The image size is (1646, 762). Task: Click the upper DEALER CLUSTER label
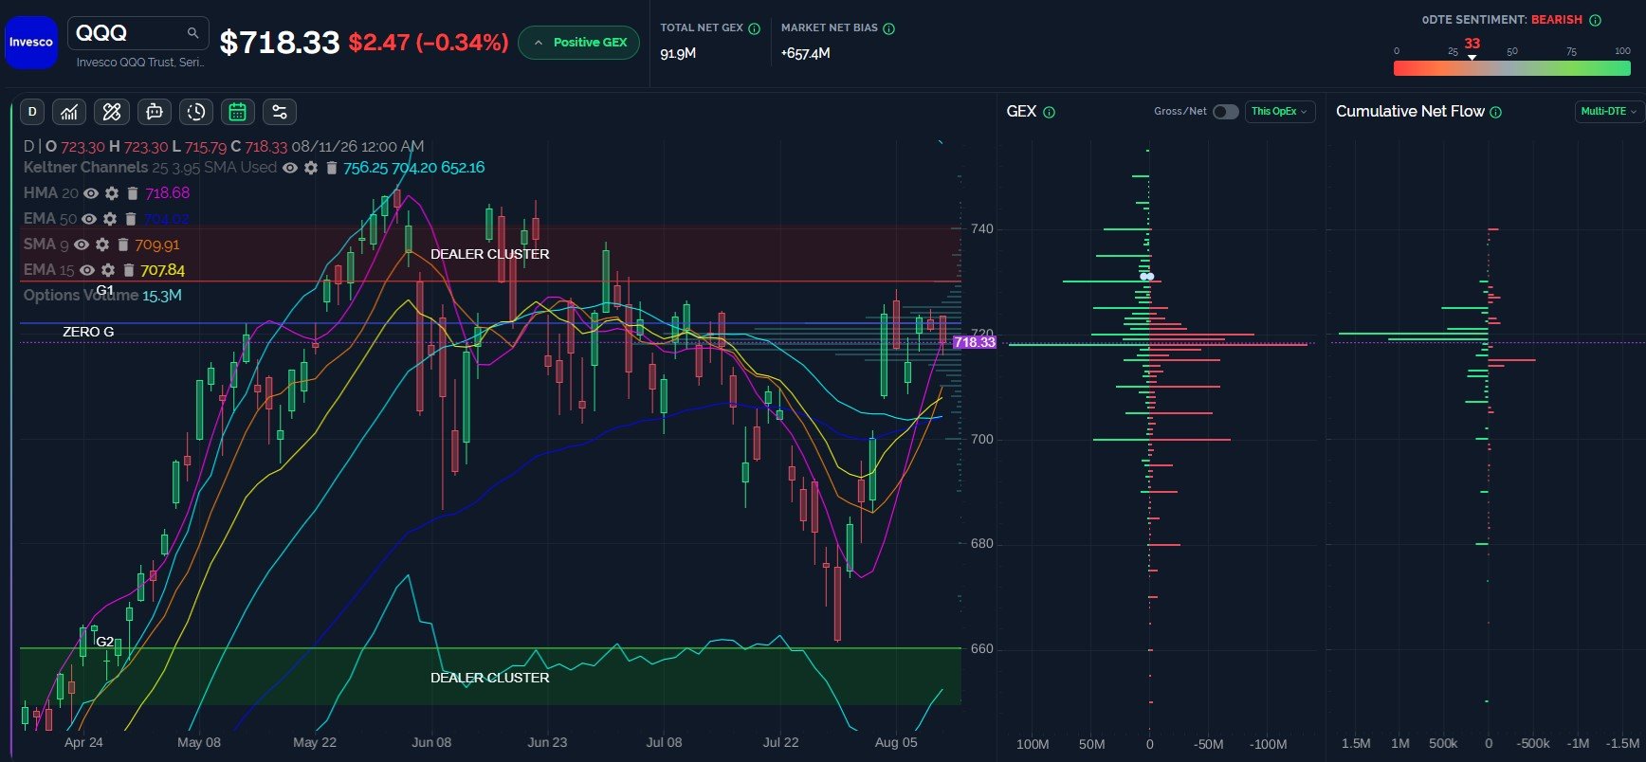(x=490, y=254)
